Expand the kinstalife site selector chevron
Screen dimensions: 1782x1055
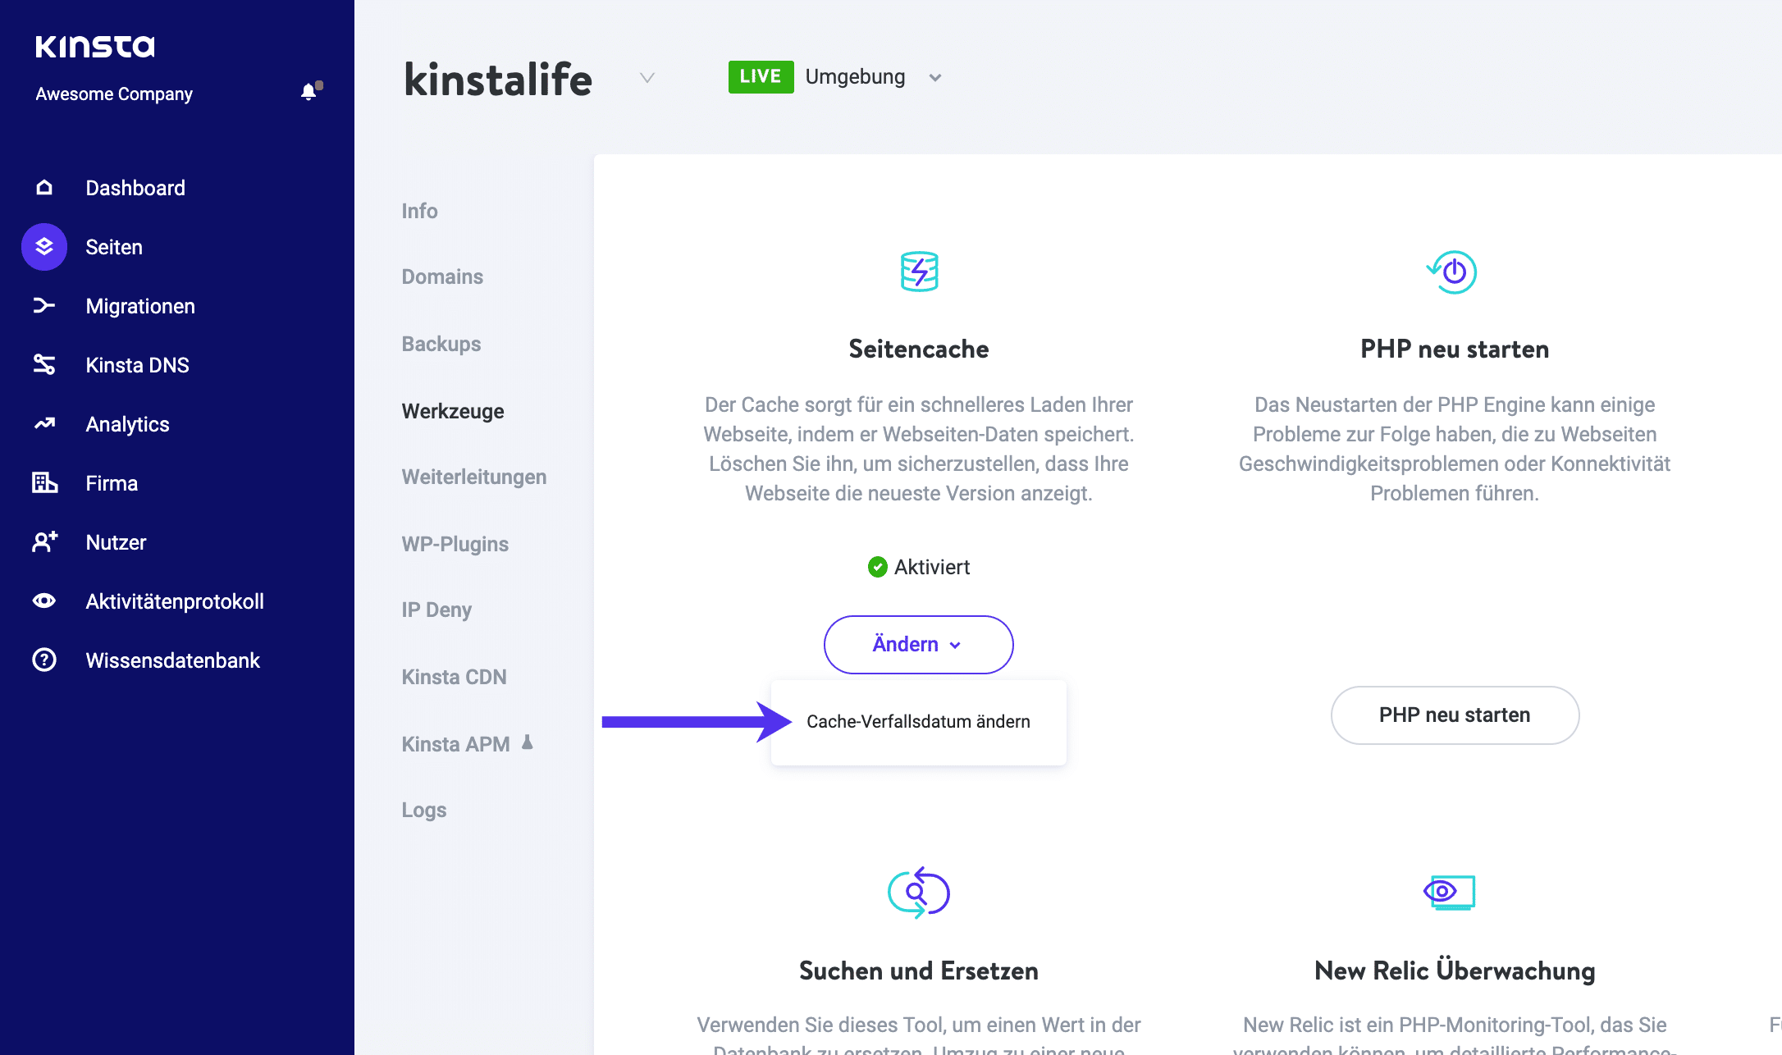point(647,78)
